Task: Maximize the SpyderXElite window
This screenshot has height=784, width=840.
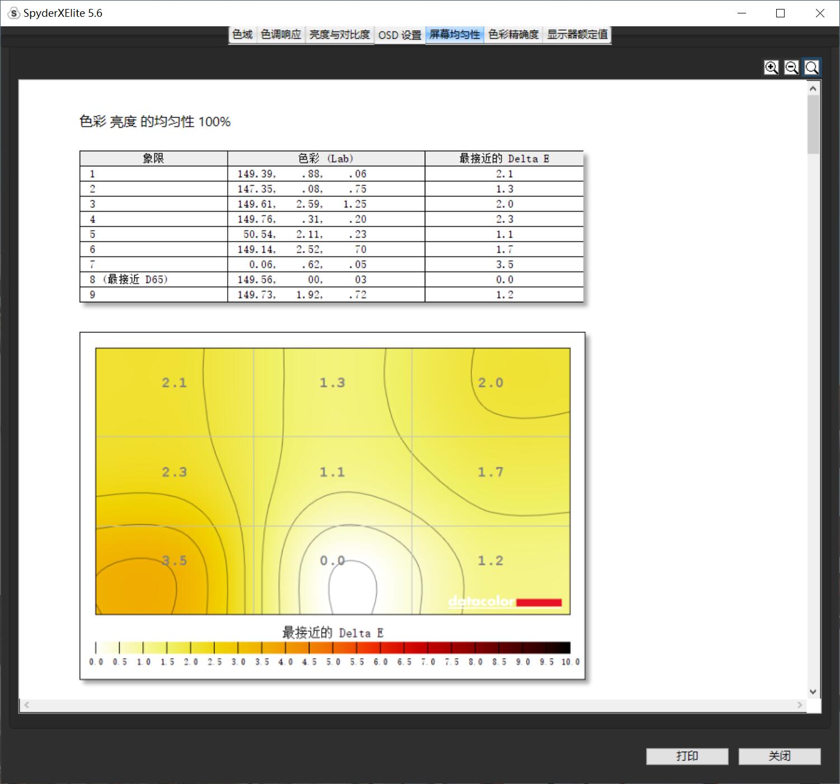Action: coord(781,13)
